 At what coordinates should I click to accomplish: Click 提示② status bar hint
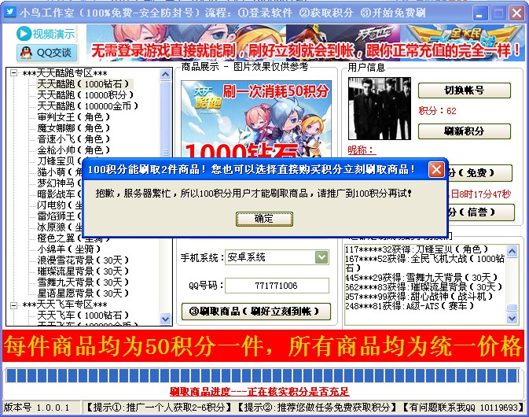(x=317, y=408)
